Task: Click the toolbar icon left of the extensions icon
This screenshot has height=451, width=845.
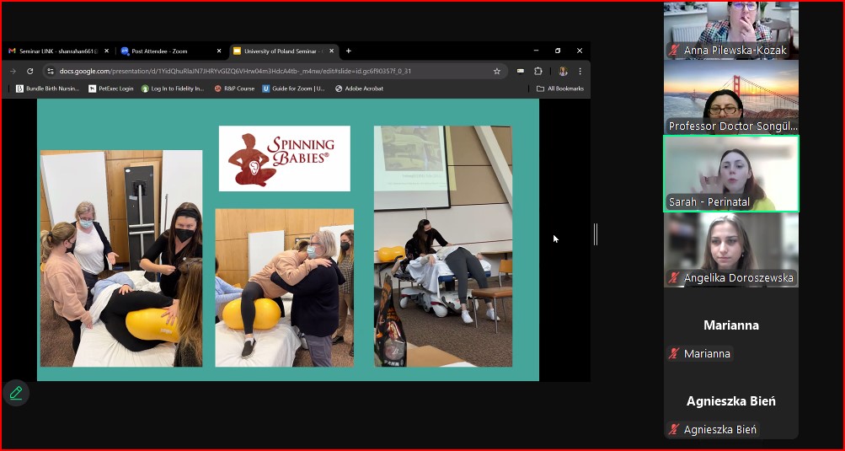Action: (x=521, y=71)
